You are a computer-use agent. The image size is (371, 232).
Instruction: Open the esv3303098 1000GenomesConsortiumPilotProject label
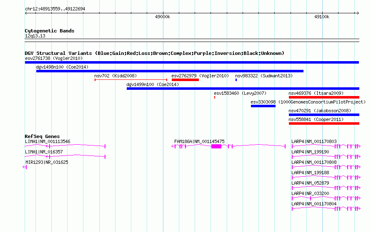point(308,102)
